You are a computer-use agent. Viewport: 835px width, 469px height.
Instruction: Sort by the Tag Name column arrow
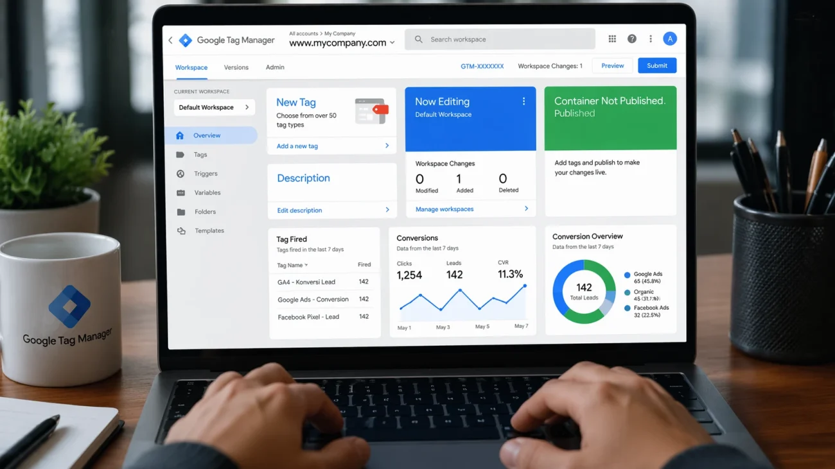(x=306, y=266)
